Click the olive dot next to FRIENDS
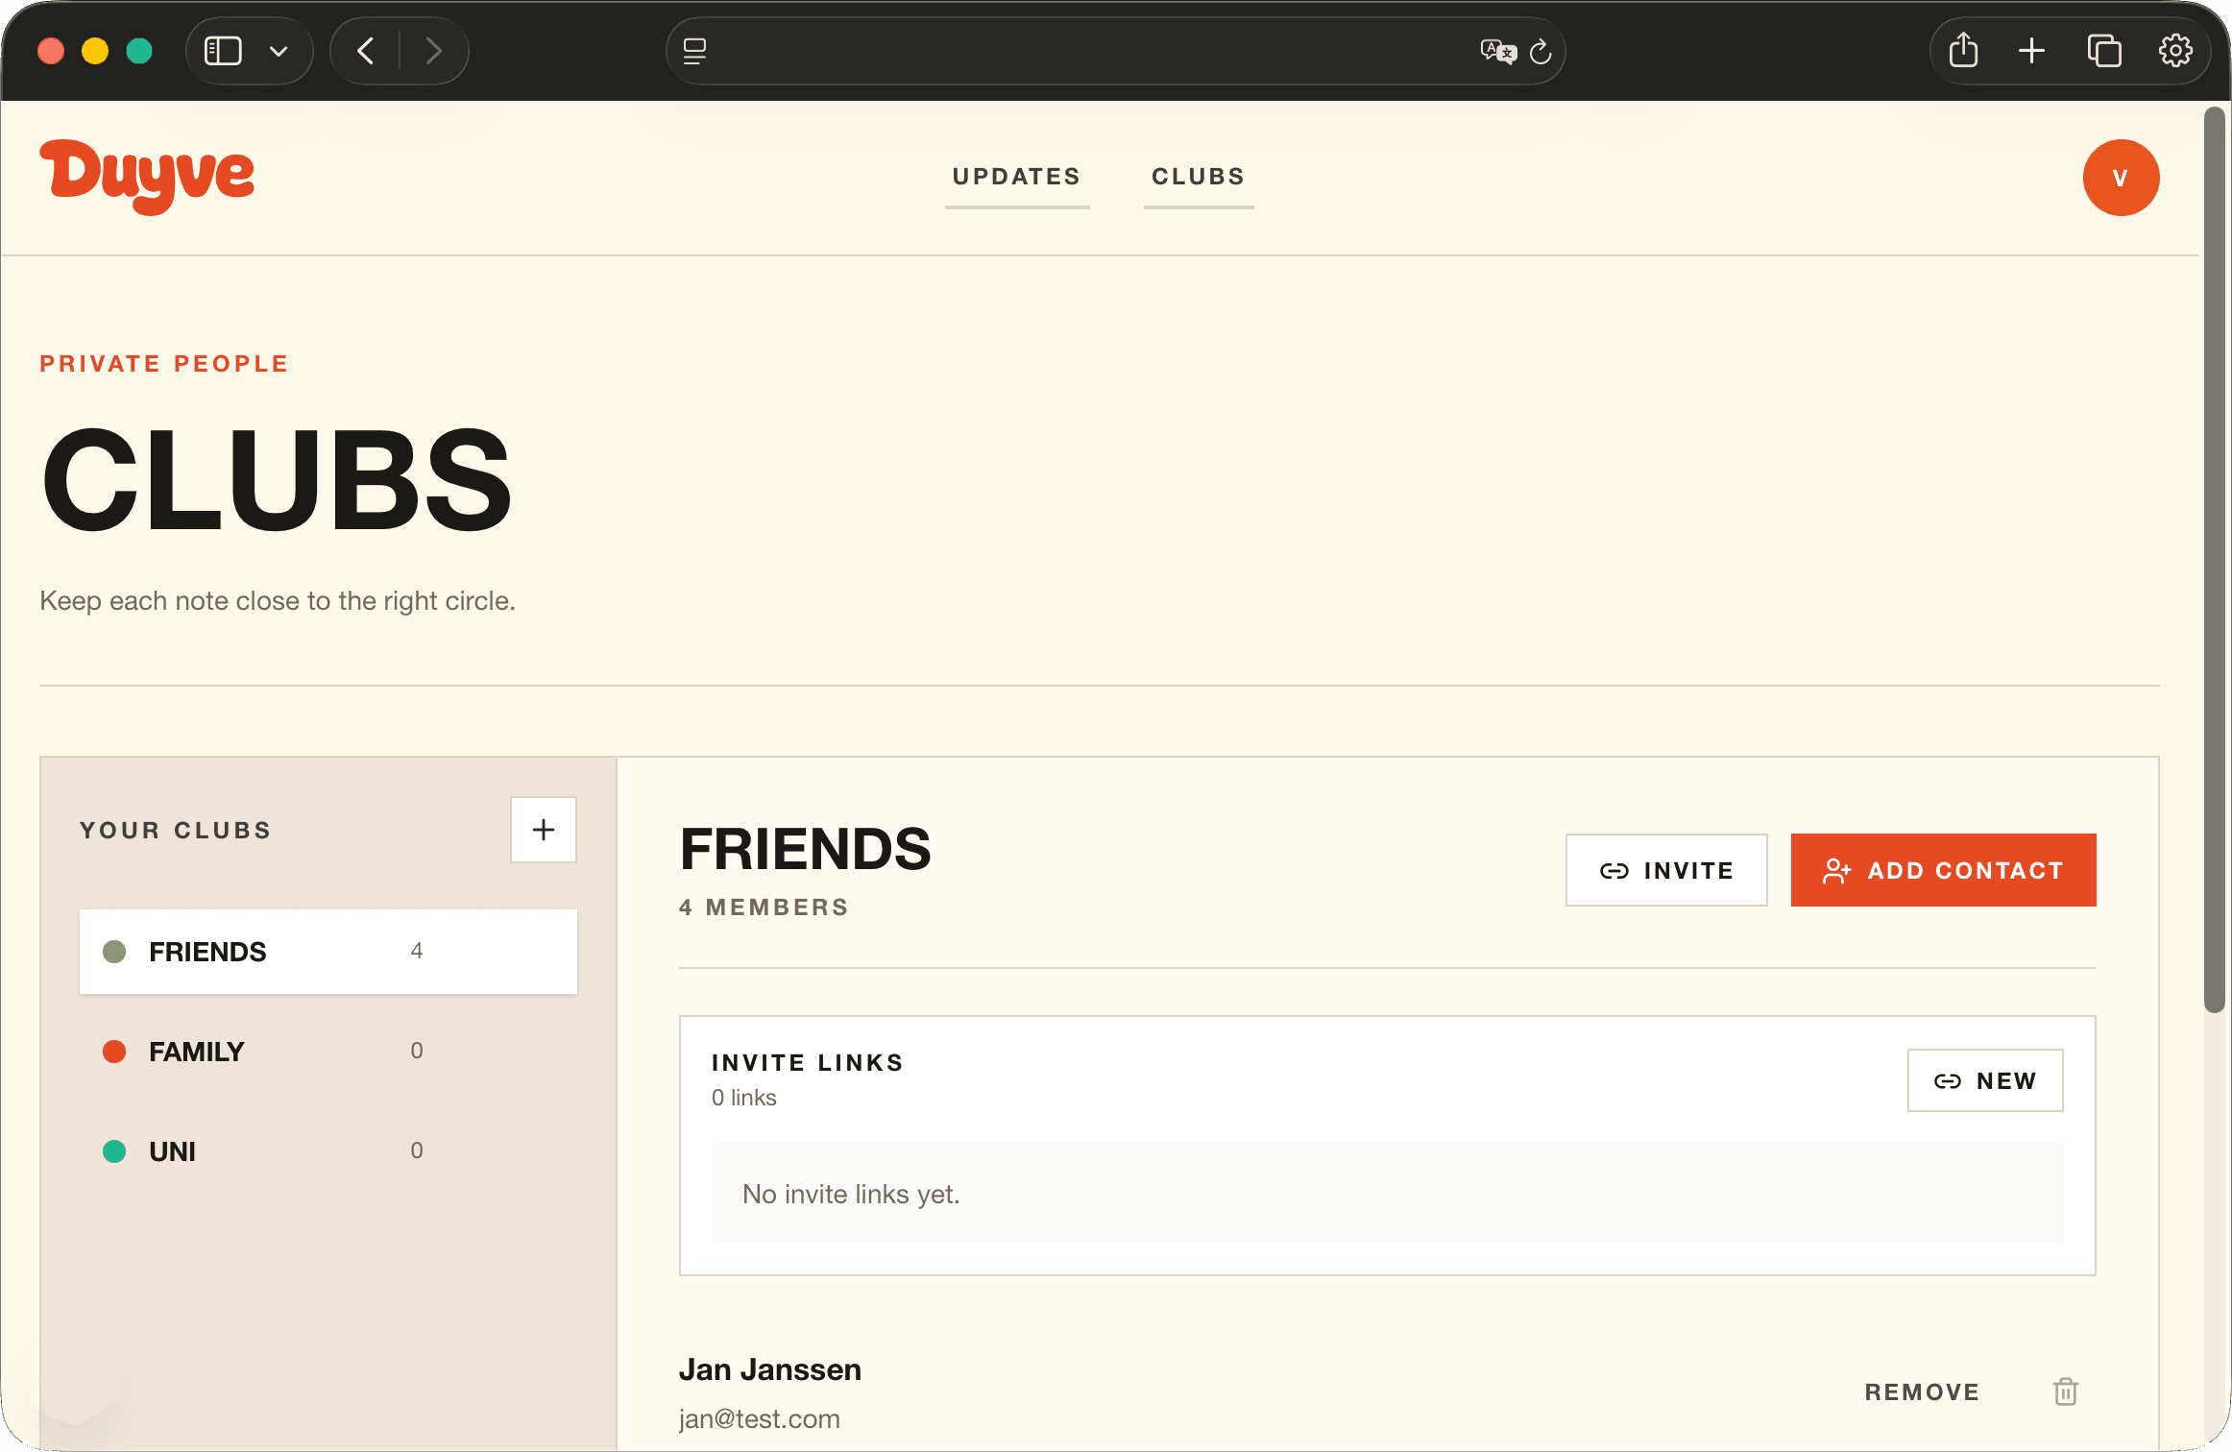Image resolution: width=2232 pixels, height=1452 pixels. point(114,952)
